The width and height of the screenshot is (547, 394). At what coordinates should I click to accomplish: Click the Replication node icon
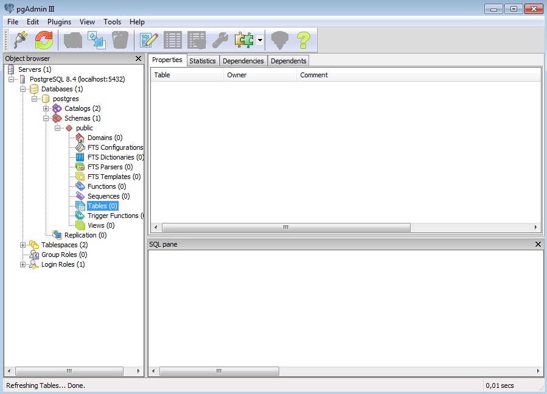click(x=57, y=235)
